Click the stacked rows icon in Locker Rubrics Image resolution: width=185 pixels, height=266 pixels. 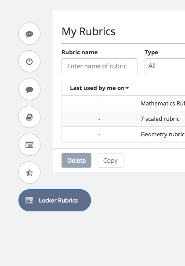29,200
